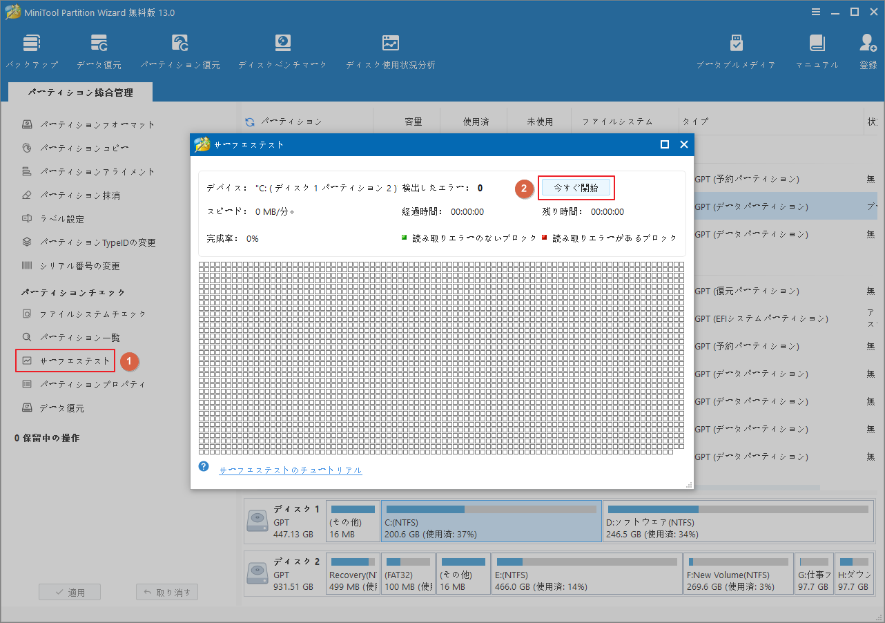Select the Recovery 499 MB partition block
The width and height of the screenshot is (885, 623).
(353, 572)
